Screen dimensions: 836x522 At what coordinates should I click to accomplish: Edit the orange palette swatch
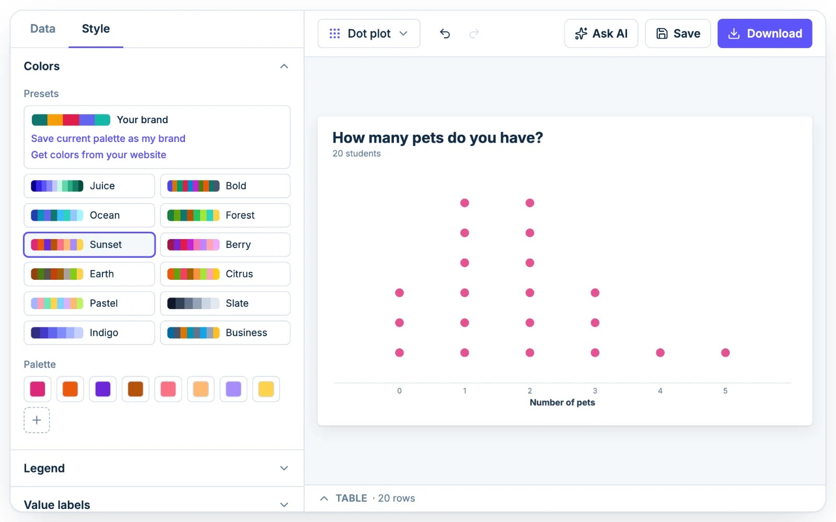[70, 389]
